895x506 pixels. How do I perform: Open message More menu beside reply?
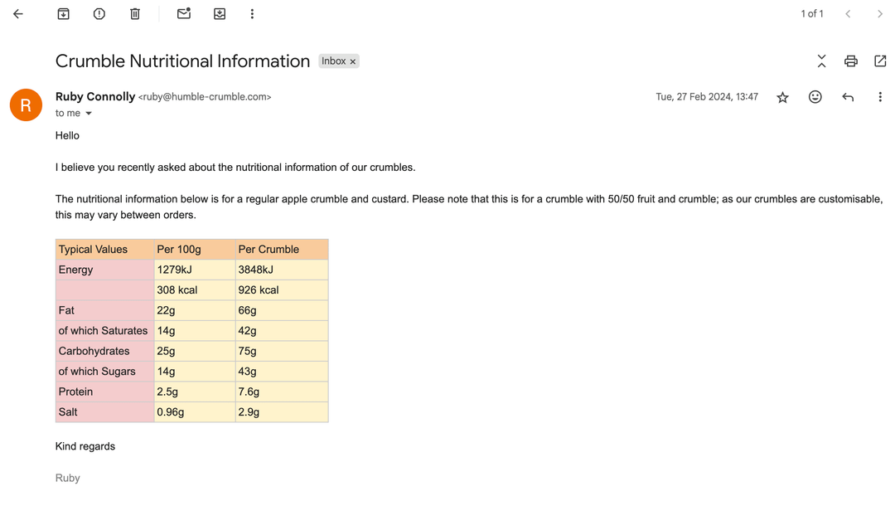click(880, 97)
